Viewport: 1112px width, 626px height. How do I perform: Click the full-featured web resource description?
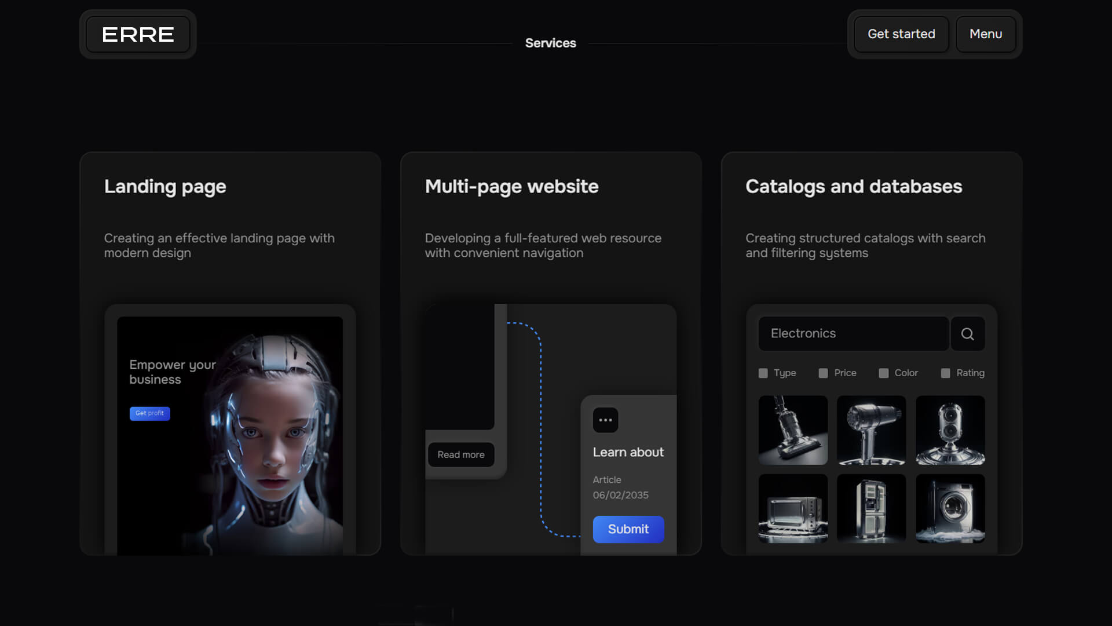tap(543, 246)
